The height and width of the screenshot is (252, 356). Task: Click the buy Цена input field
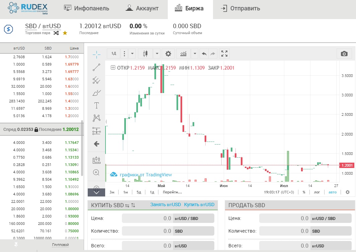click(x=148, y=218)
